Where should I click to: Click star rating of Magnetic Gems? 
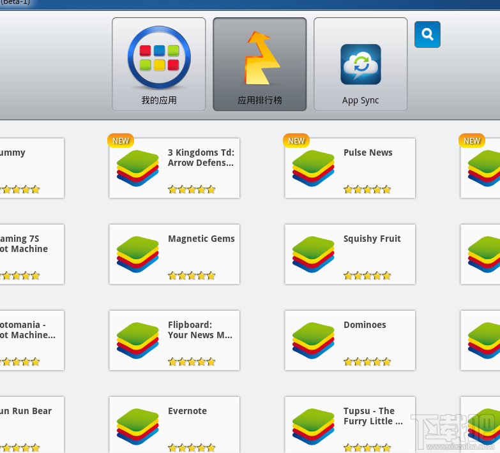pyautogui.click(x=192, y=276)
